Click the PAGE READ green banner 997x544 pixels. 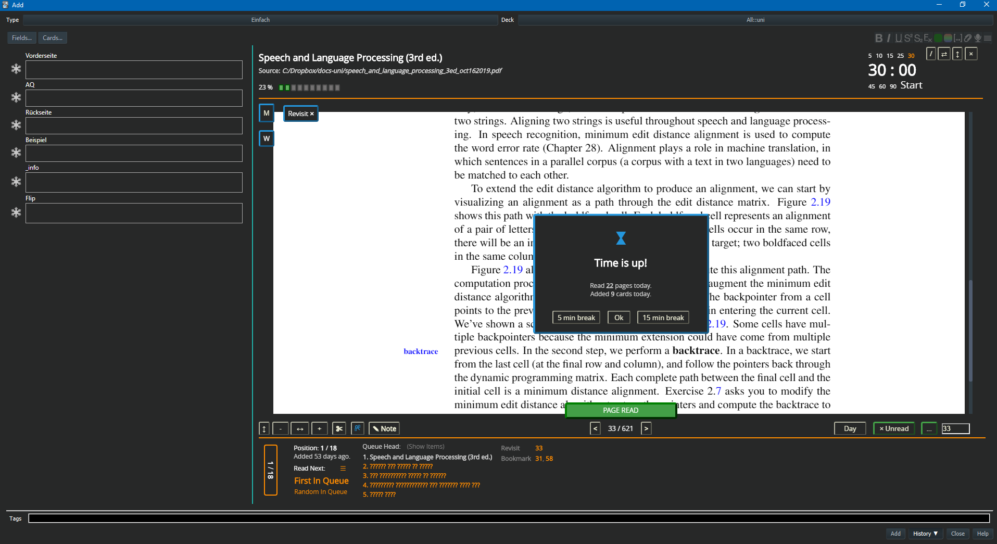point(621,411)
